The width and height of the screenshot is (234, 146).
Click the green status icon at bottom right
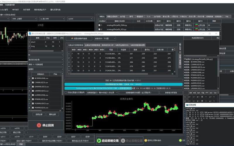coord(180,140)
